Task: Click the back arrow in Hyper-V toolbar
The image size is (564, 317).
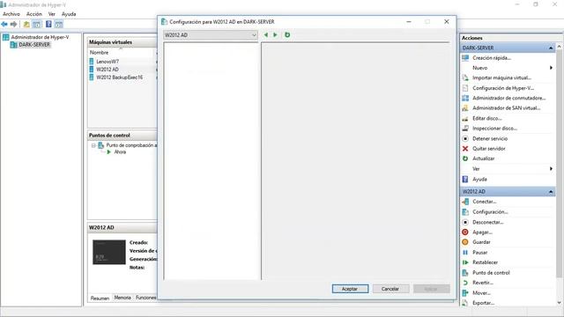Action: pyautogui.click(x=4, y=24)
